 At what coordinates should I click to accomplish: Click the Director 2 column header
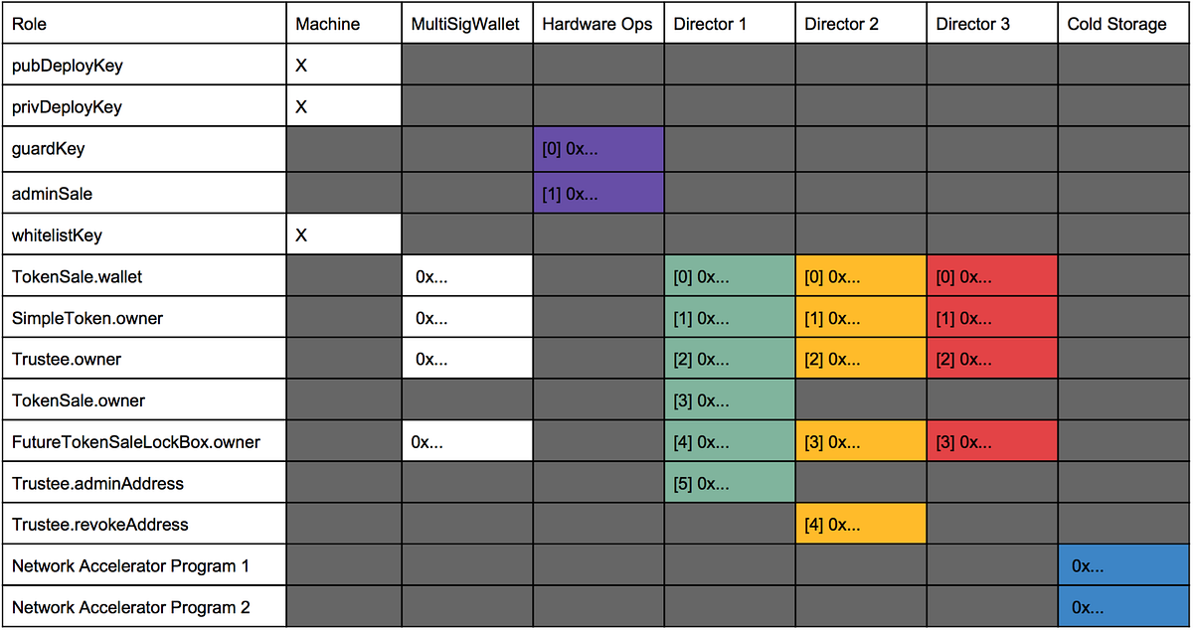tap(841, 24)
